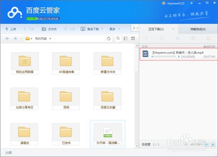This screenshot has height=157, width=218.
Task: Click the pause transfer icon in toolbar
Action: point(162,38)
